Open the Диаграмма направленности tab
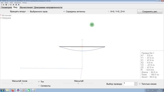Viewport: 164px width, 92px height. tap(48, 7)
